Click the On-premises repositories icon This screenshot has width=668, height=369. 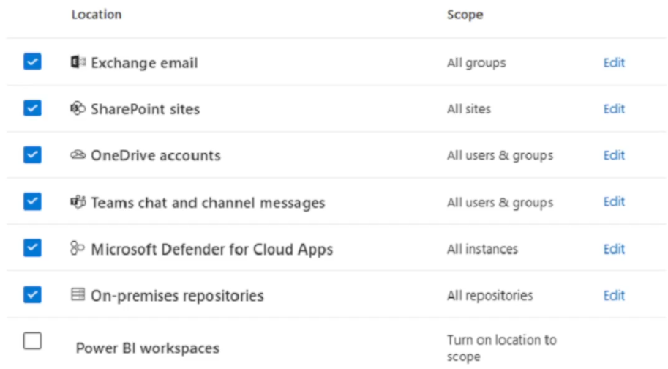click(78, 295)
